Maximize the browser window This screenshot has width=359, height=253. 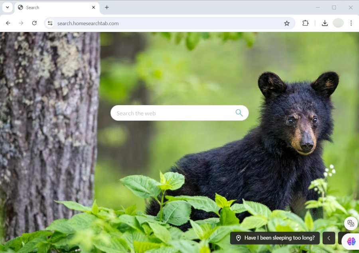pos(334,7)
